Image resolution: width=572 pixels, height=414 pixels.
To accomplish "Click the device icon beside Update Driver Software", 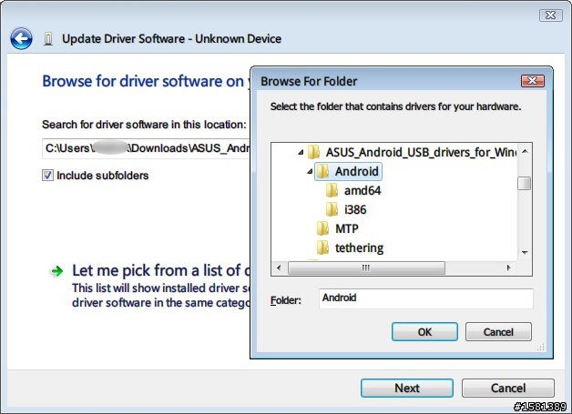I will click(48, 38).
